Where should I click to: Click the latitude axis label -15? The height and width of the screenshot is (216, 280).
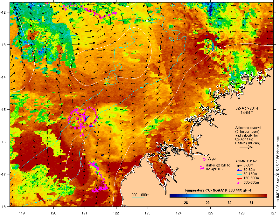coord(3,109)
